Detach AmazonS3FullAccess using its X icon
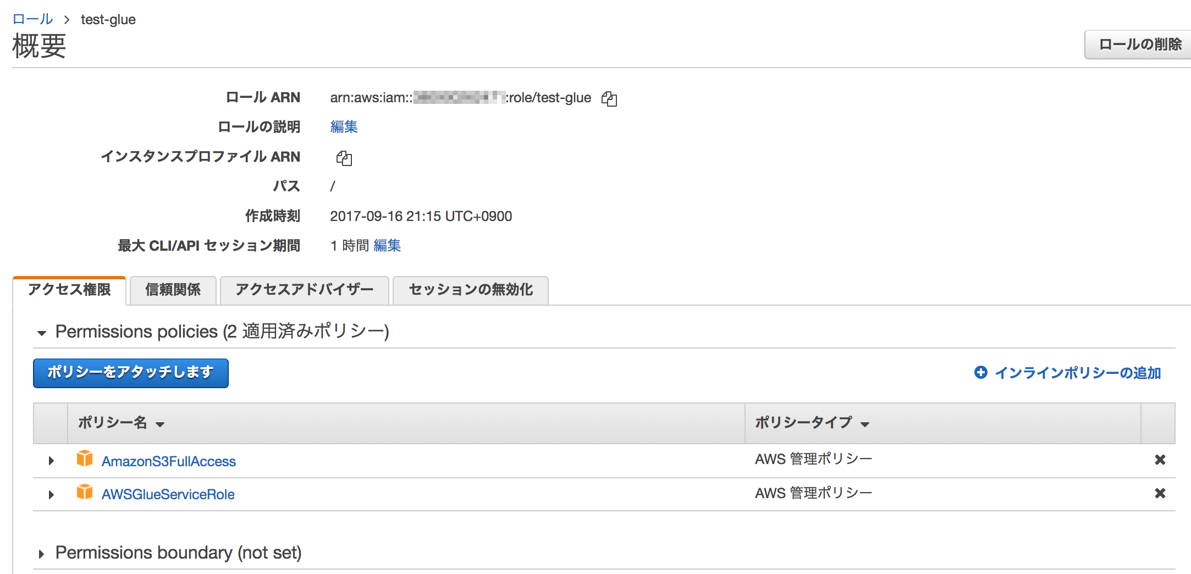Screen dimensions: 1191x574 1160,460
